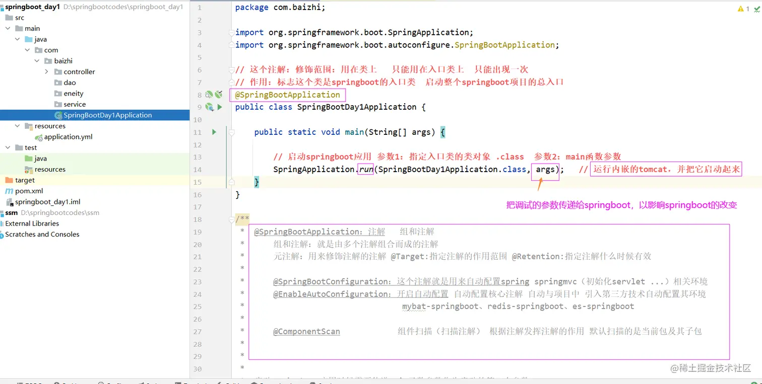Screen dimensions: 762x384
Task: Fold the imports block at line 3
Action: pyautogui.click(x=231, y=33)
